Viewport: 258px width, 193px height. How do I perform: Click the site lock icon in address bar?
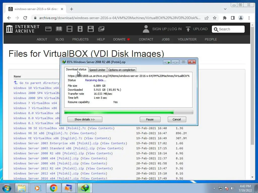coord(35,18)
